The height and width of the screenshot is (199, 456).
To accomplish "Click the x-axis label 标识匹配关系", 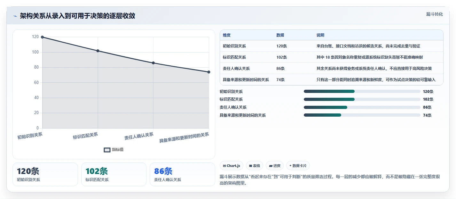I will click(85, 136).
